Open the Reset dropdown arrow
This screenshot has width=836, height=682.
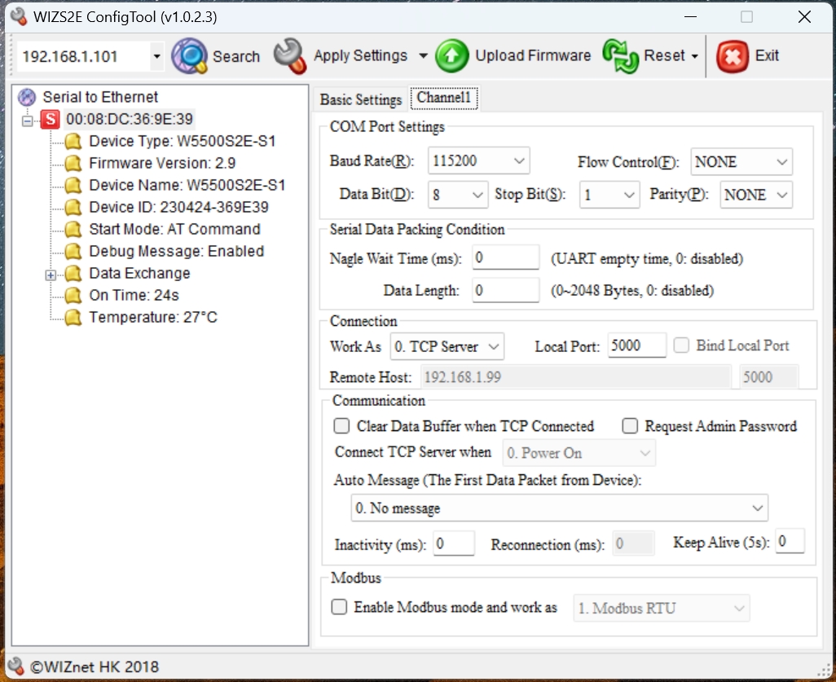coord(694,56)
